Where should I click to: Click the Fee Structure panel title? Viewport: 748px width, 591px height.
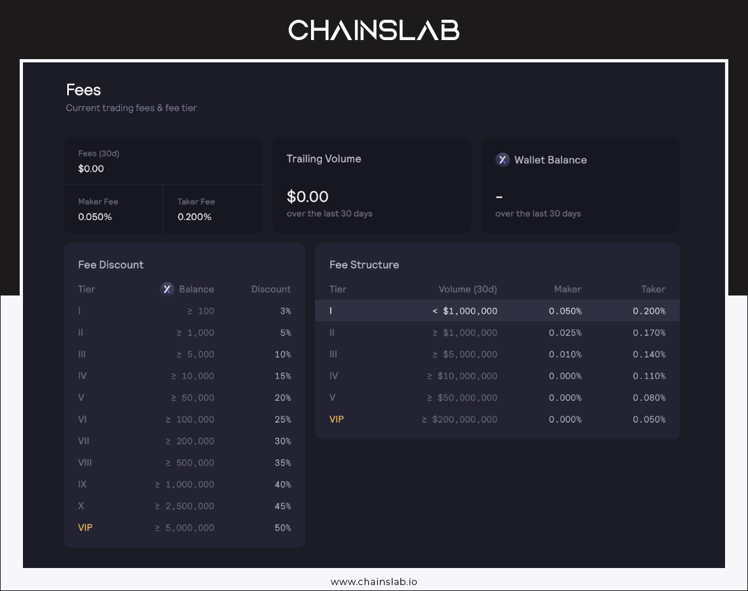(364, 265)
